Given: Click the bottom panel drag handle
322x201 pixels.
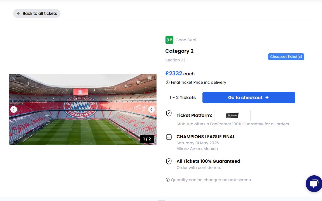Looking at the screenshot, I should pyautogui.click(x=161, y=199).
